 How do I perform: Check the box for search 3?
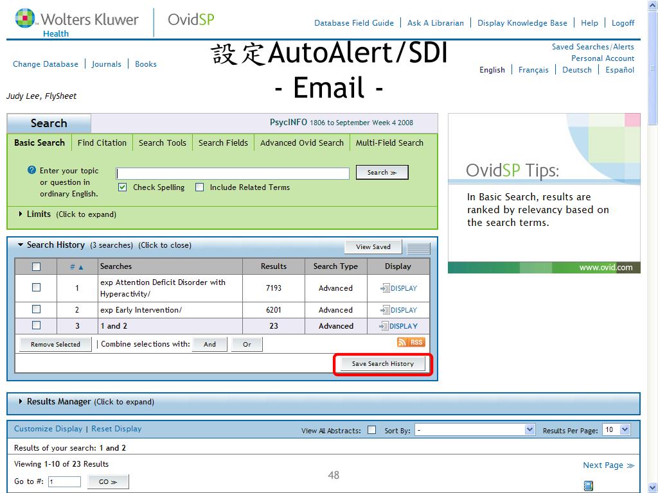click(x=37, y=325)
